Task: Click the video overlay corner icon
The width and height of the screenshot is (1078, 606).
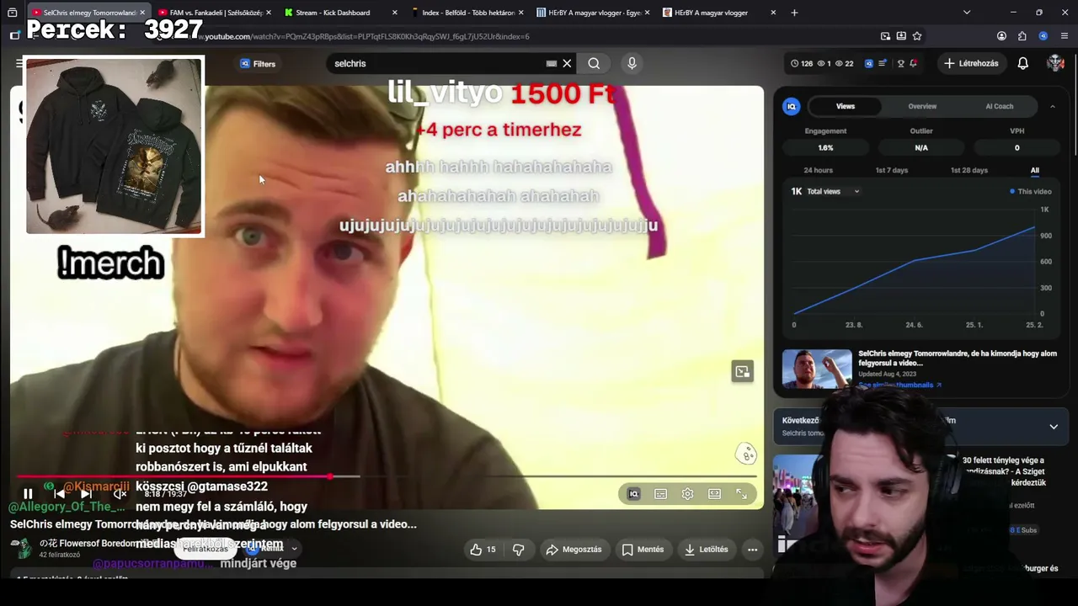Action: 742,371
